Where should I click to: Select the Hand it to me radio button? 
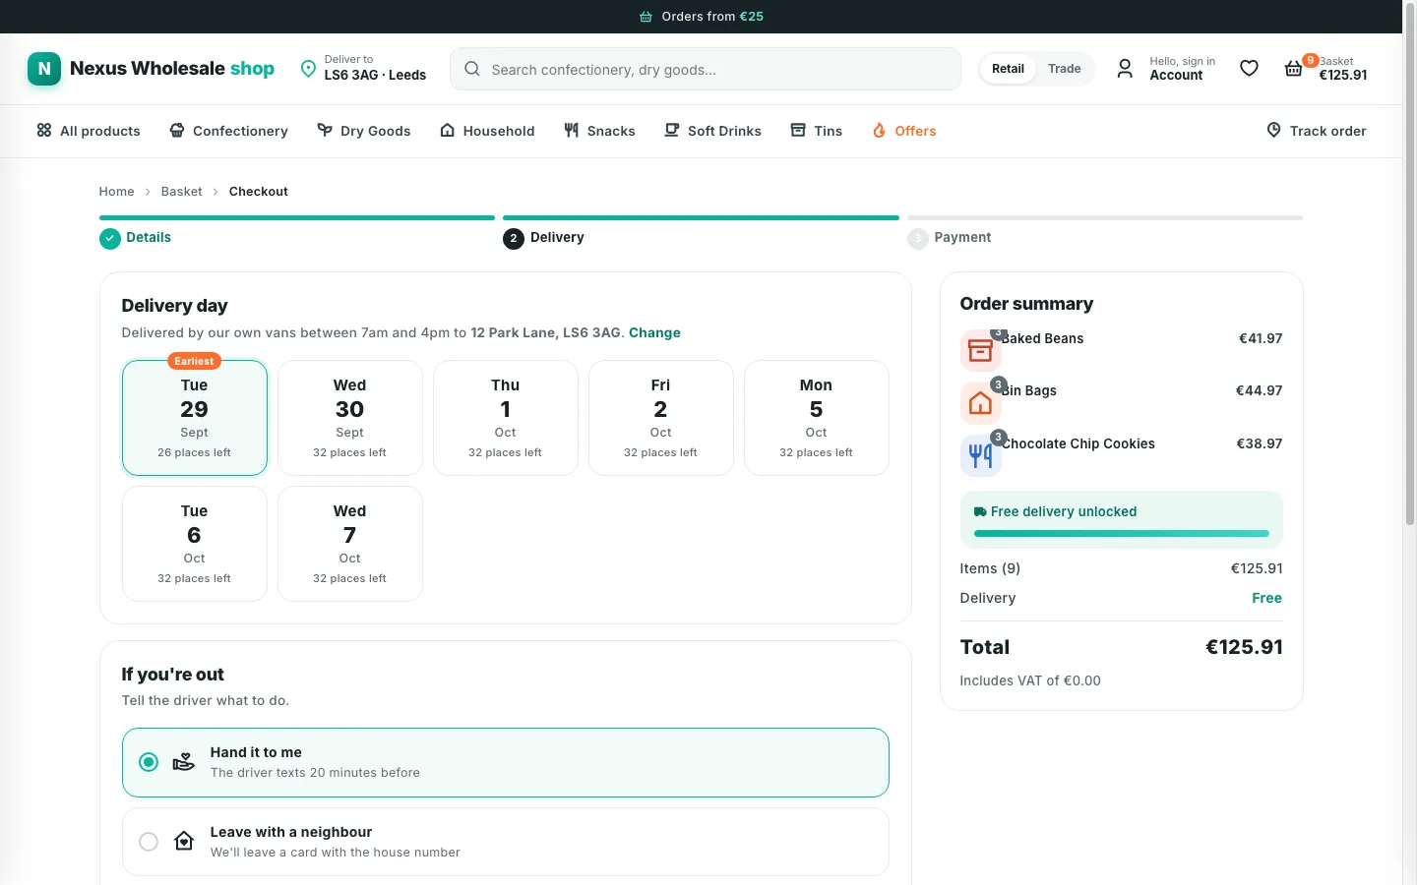[x=149, y=762]
